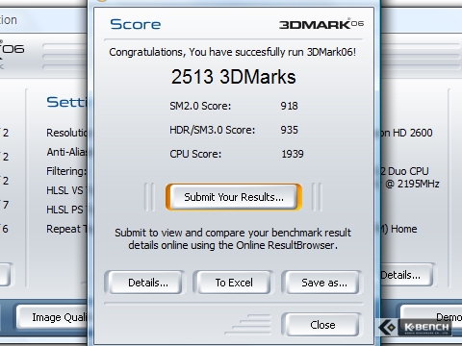
Task: Click CPU Score value 1939
Action: (x=293, y=154)
